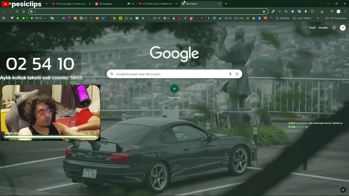Image resolution: width=349 pixels, height=196 pixels.
Task: Open the Instagram bookmark icon
Action: [x=191, y=18]
